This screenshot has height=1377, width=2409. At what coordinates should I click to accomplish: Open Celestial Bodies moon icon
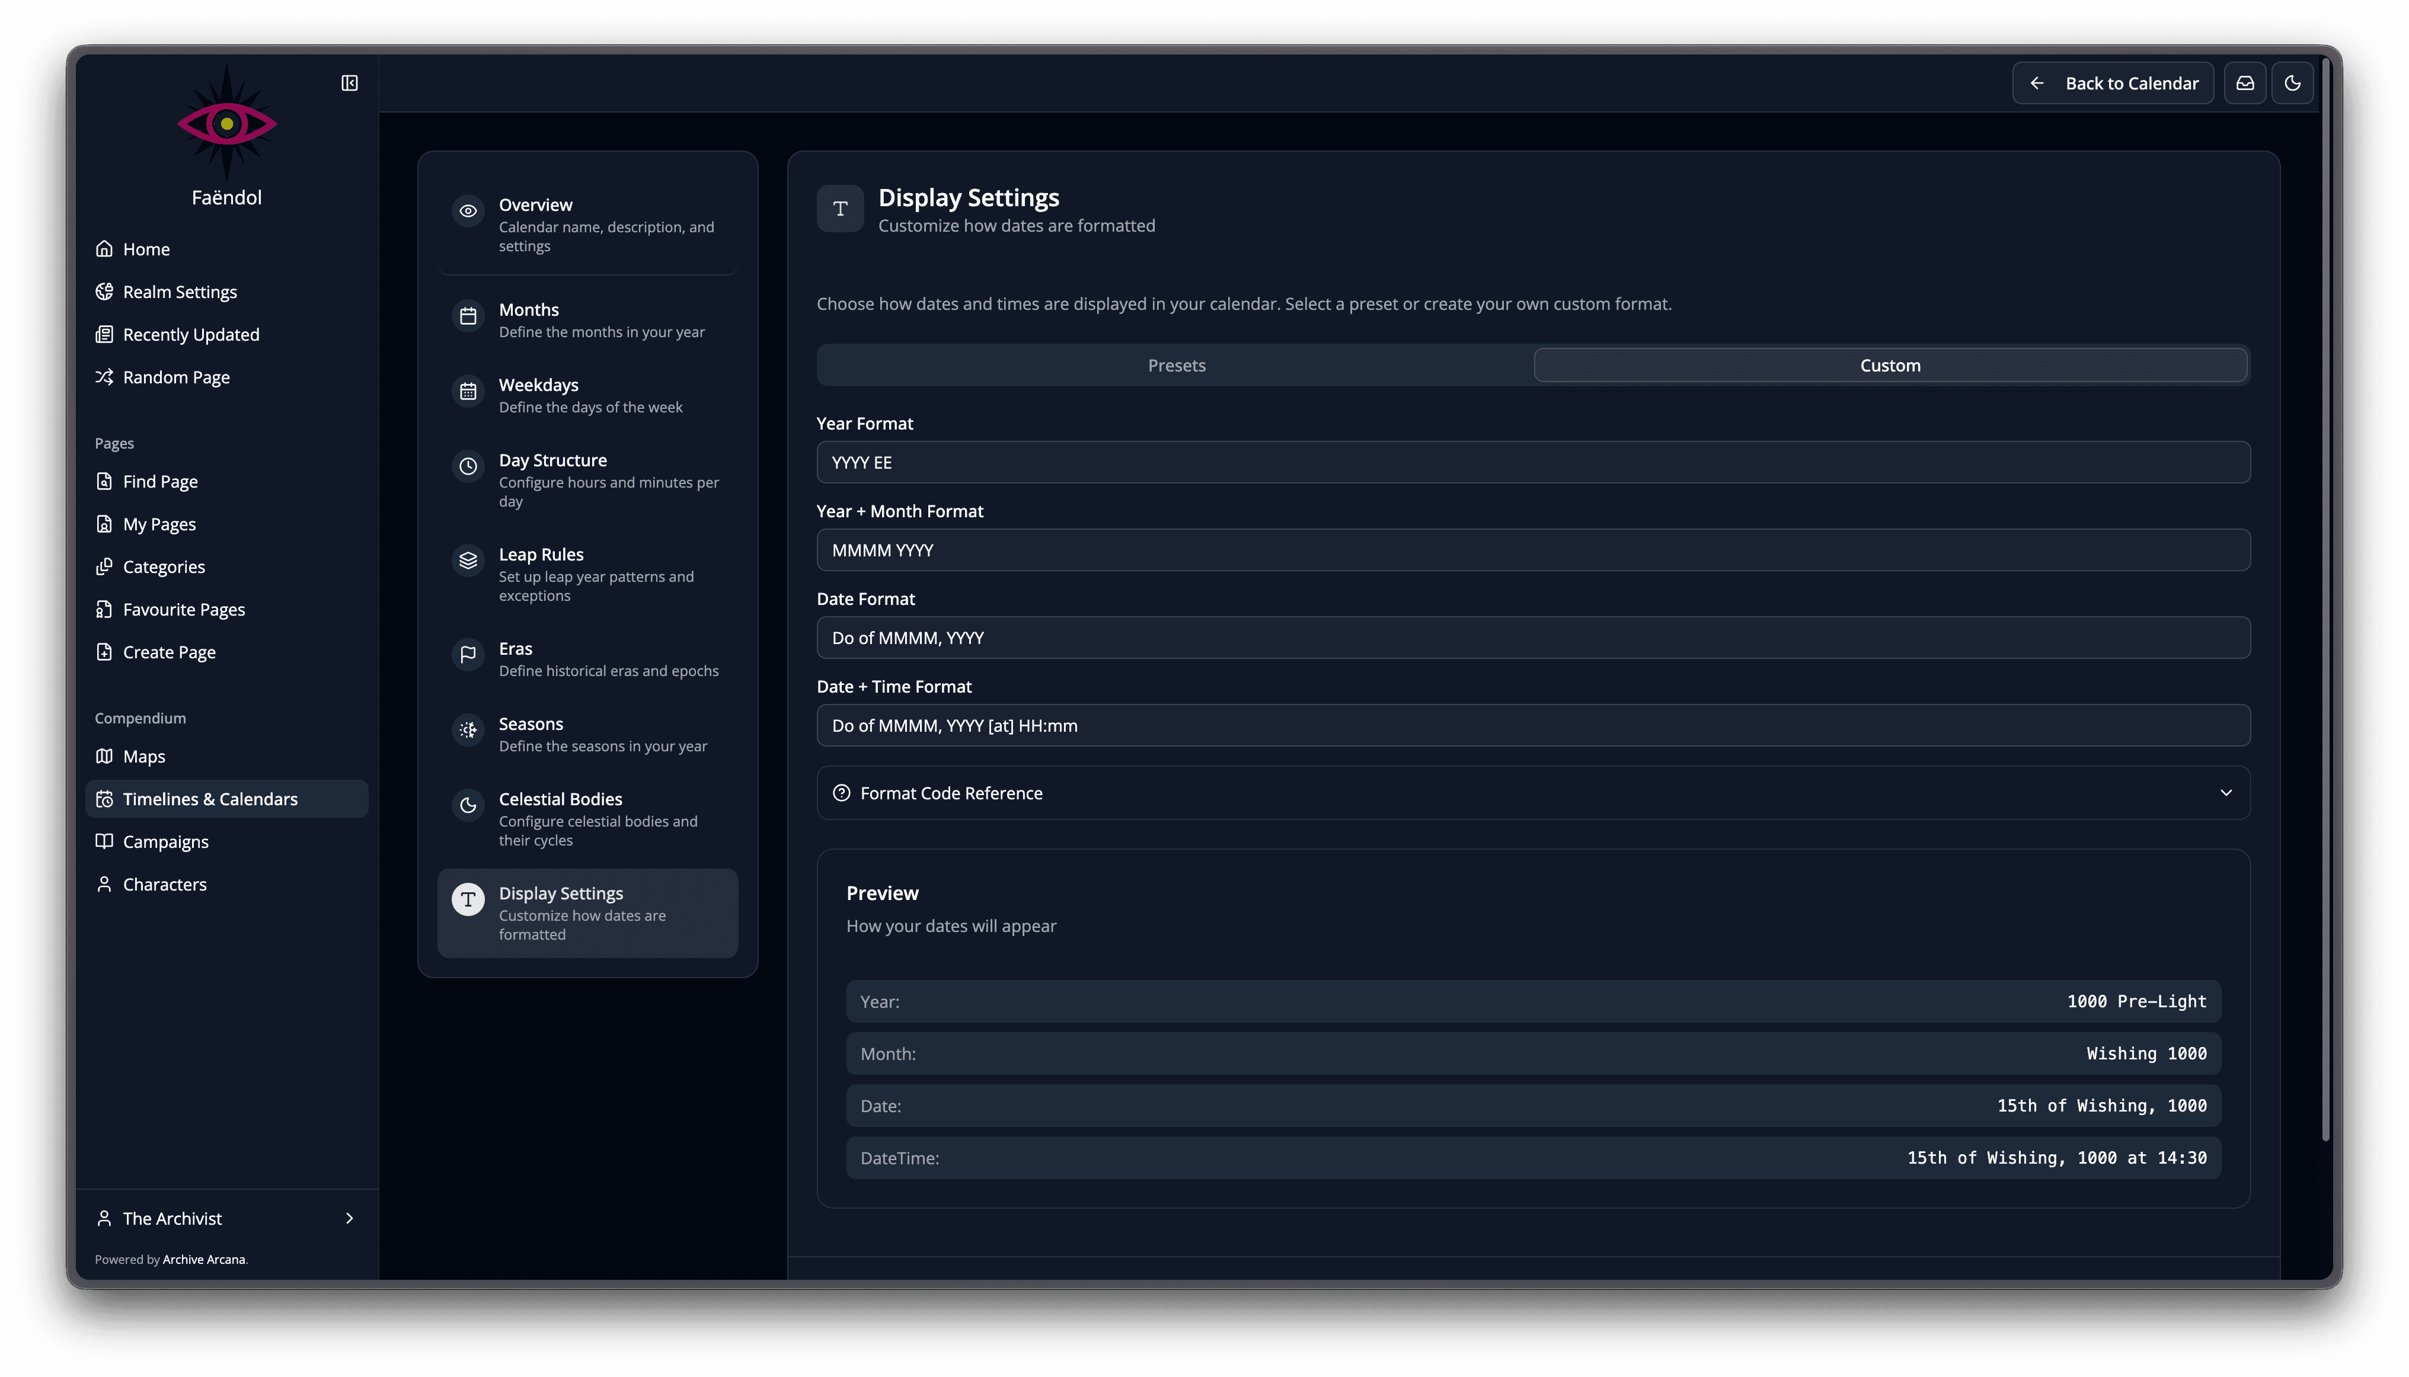(468, 805)
